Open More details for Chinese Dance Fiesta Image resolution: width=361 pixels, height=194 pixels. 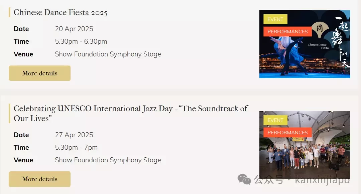tap(39, 73)
